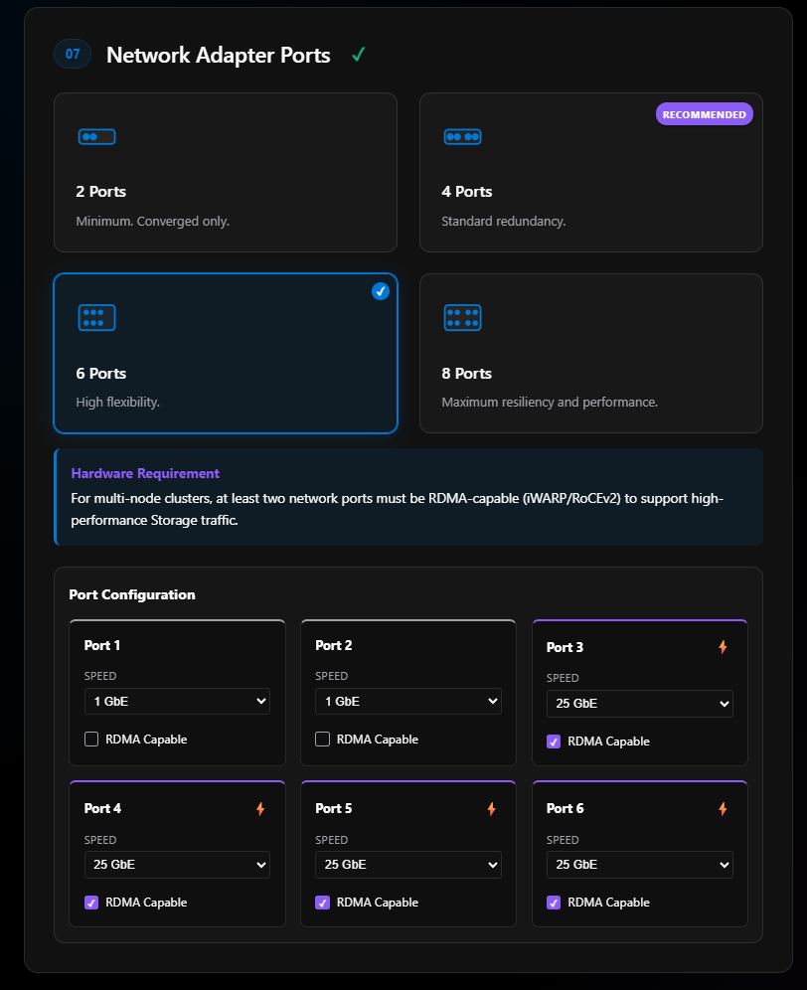This screenshot has width=807, height=990.
Task: Click the 4 Ports adapter icon
Action: click(x=462, y=136)
